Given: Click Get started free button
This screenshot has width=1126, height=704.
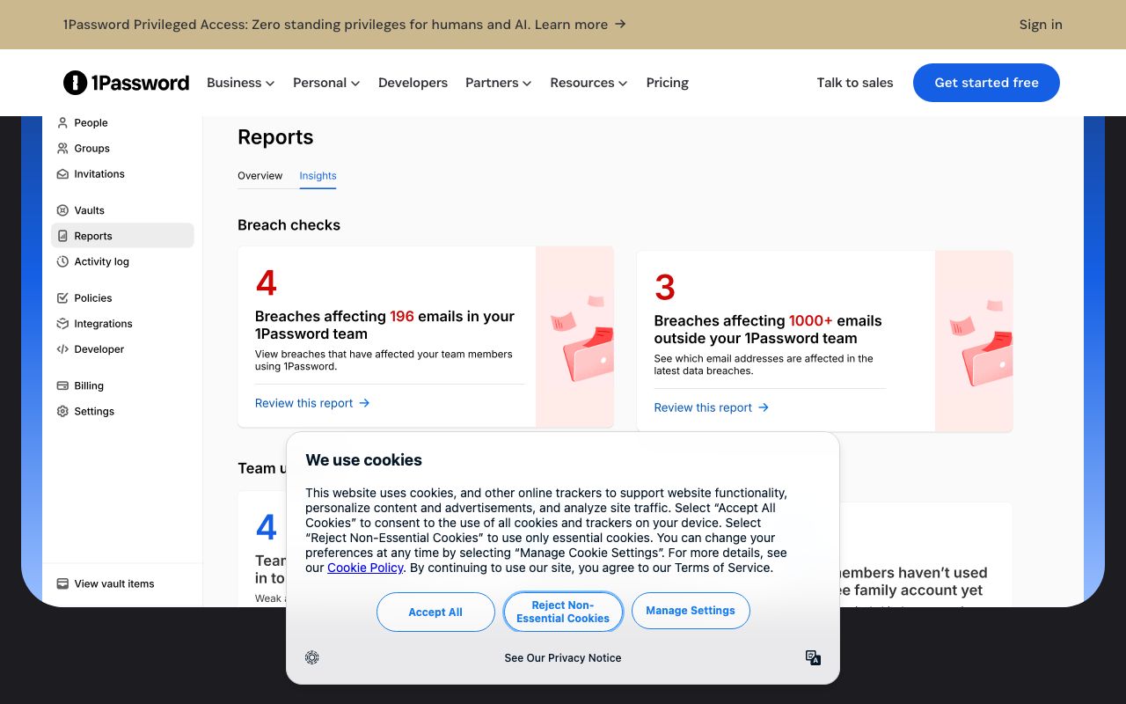Looking at the screenshot, I should click(x=986, y=83).
